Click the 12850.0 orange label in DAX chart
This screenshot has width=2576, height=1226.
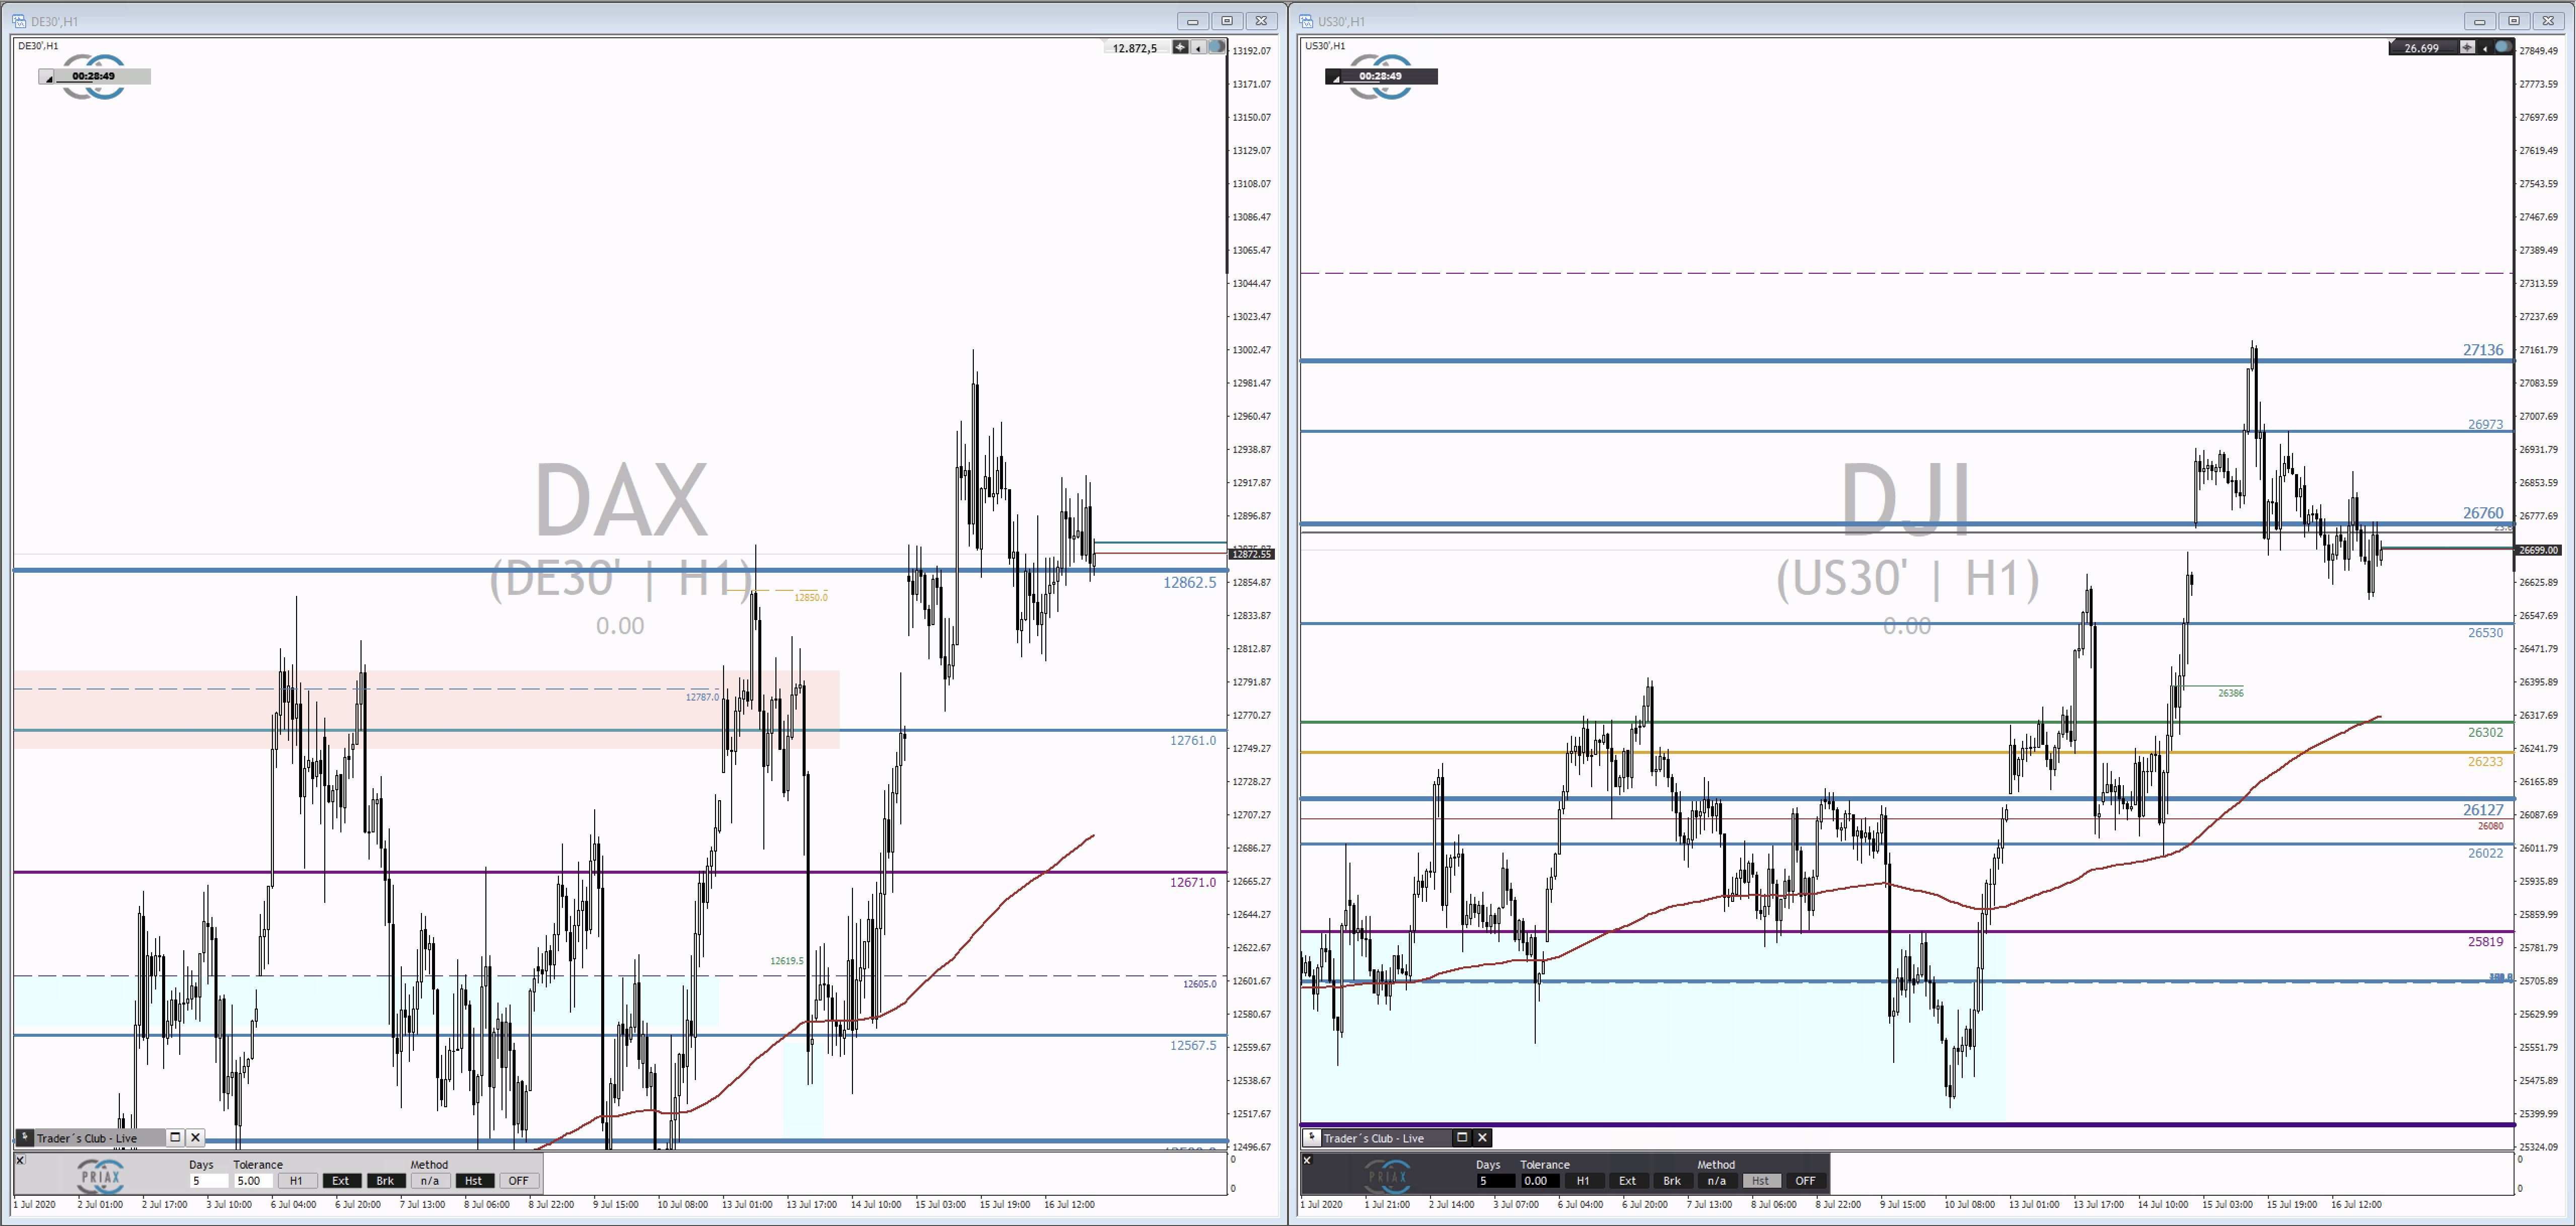pos(811,597)
